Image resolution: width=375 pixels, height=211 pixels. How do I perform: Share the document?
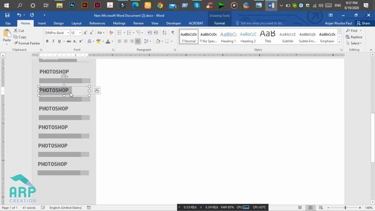pos(363,23)
